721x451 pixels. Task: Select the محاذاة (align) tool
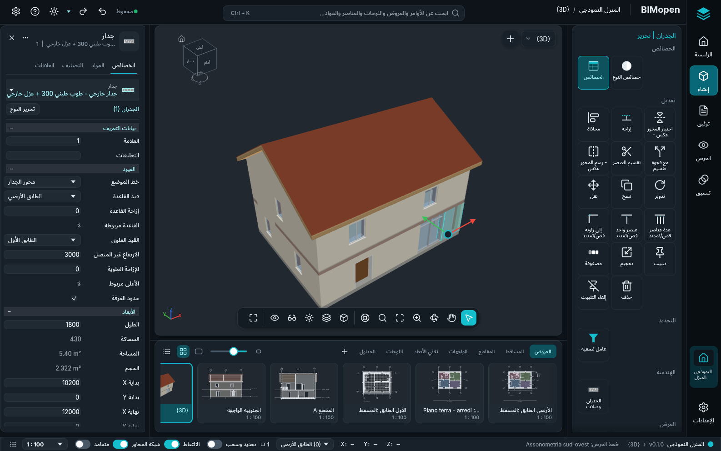click(593, 124)
